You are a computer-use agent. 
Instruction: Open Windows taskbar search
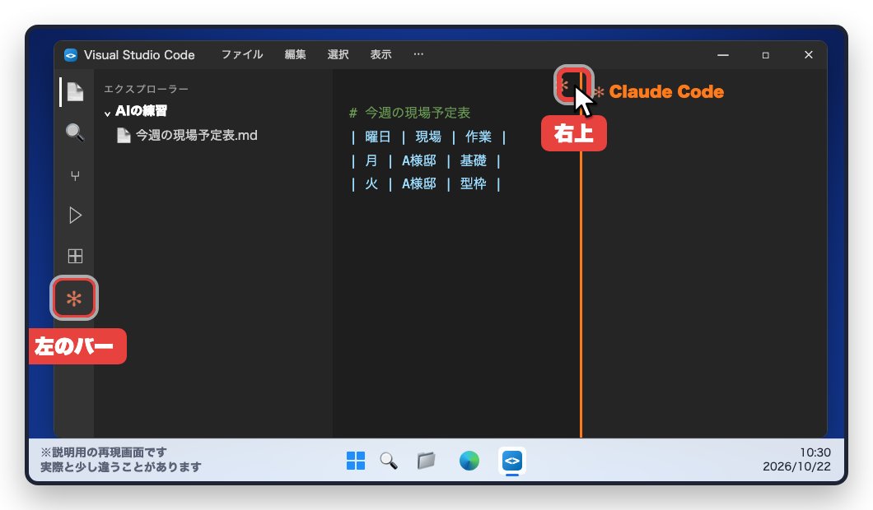[x=389, y=461]
